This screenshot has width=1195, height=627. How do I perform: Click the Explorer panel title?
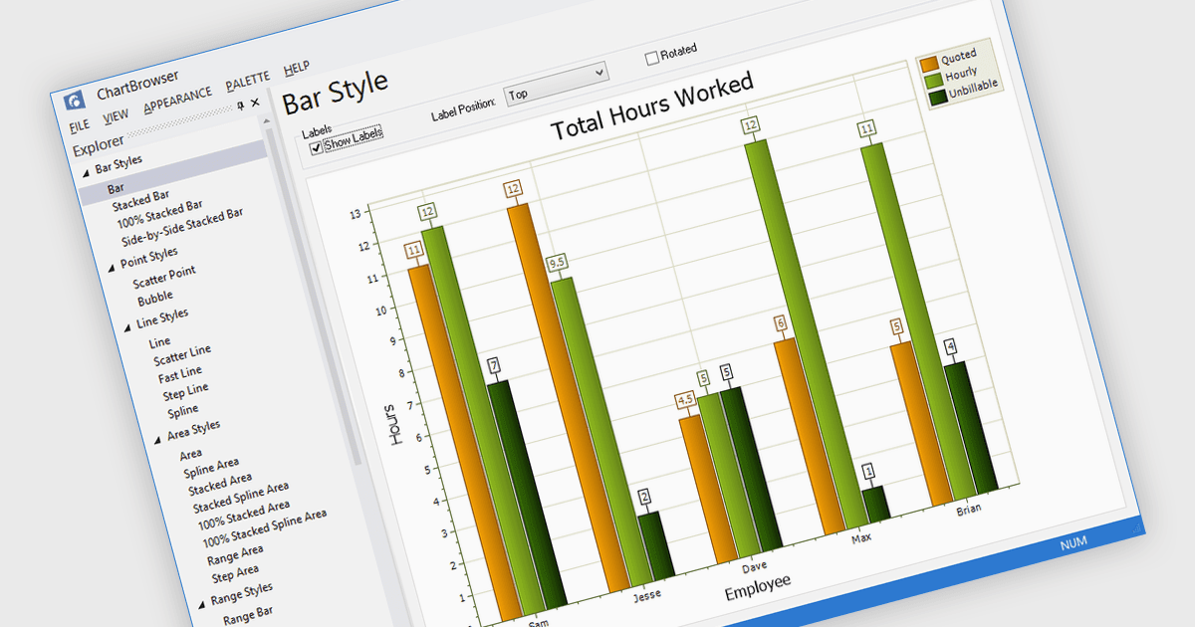coord(99,147)
